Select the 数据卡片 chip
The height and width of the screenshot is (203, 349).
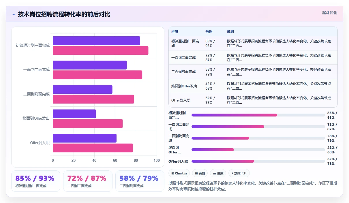point(239,173)
